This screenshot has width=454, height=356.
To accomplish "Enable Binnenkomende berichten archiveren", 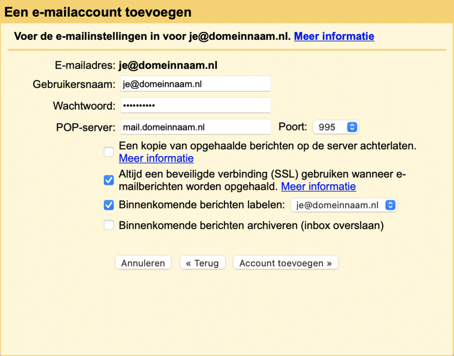I will pos(108,225).
